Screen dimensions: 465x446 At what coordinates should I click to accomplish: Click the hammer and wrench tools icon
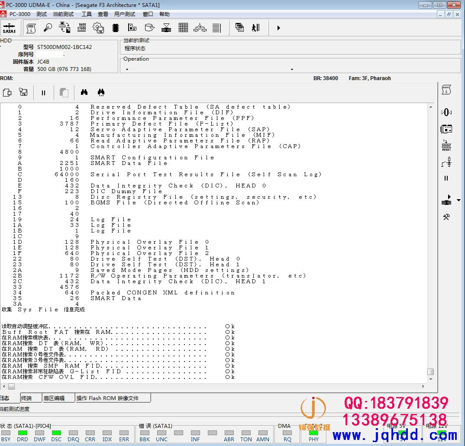coord(446,217)
